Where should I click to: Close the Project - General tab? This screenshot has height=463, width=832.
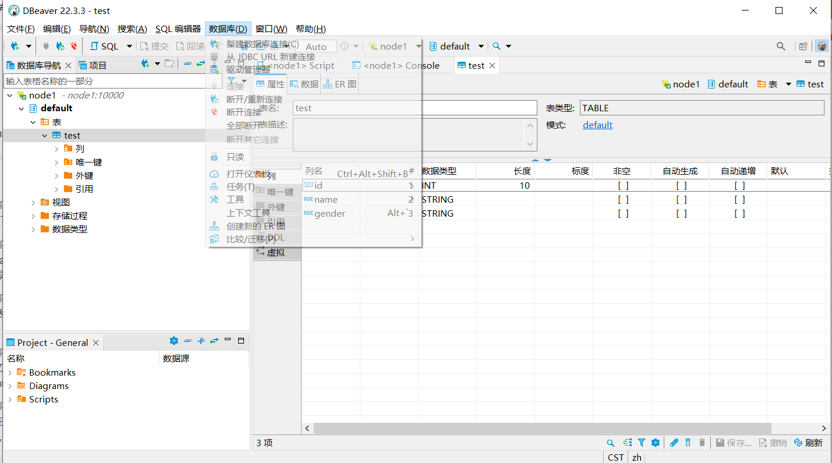tap(96, 343)
